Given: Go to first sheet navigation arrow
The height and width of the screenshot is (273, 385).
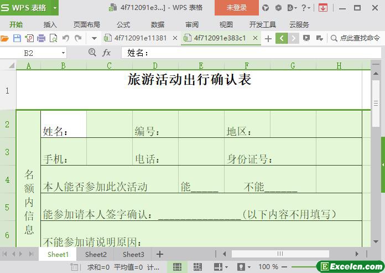Looking at the screenshot, I should [4, 254].
